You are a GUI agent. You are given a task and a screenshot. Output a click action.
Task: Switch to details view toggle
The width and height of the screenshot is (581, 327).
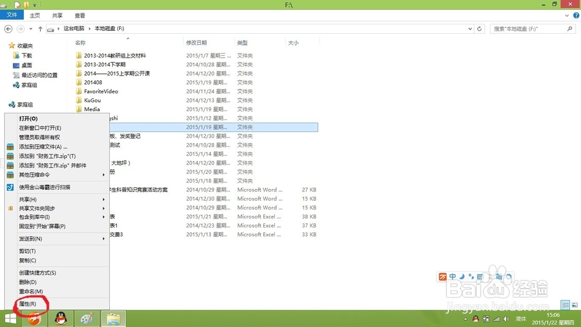(x=565, y=305)
